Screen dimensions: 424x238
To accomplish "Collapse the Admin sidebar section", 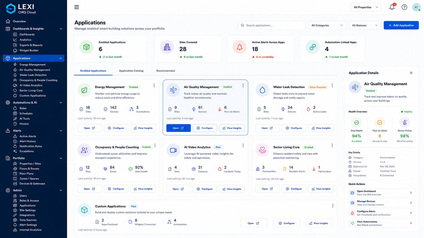I will click(x=61, y=190).
